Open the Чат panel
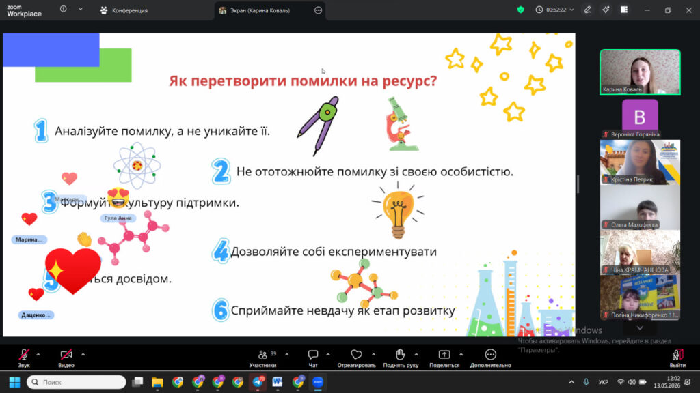This screenshot has height=393, width=700. (313, 358)
